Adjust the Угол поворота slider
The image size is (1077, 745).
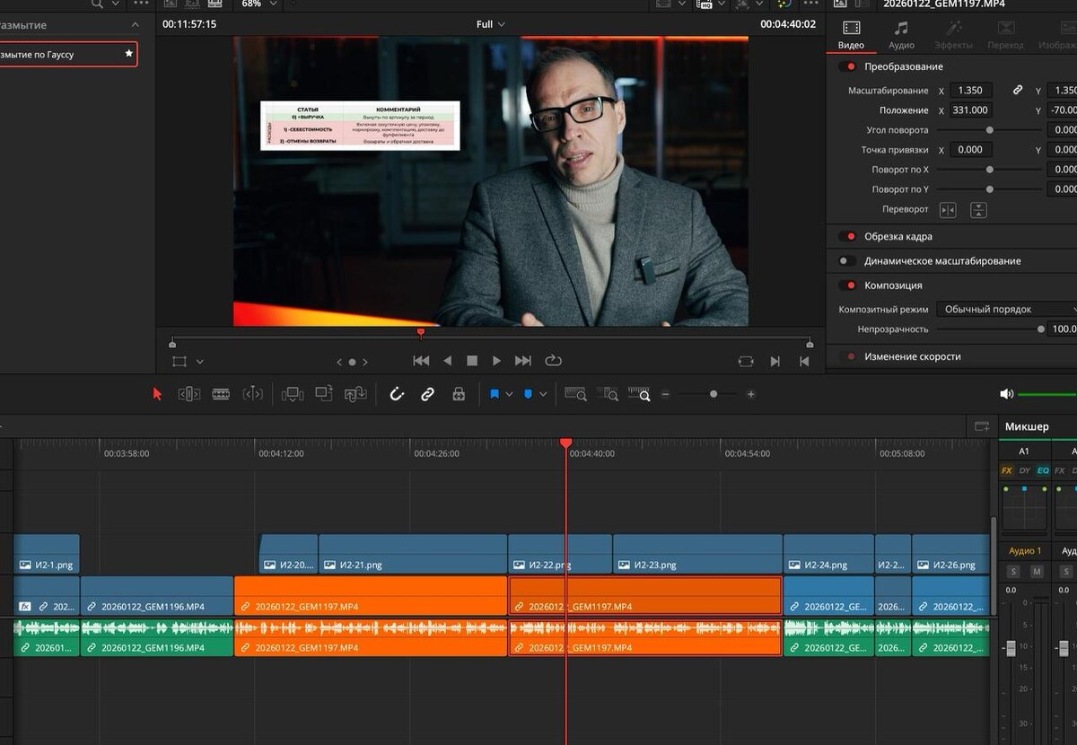click(990, 130)
